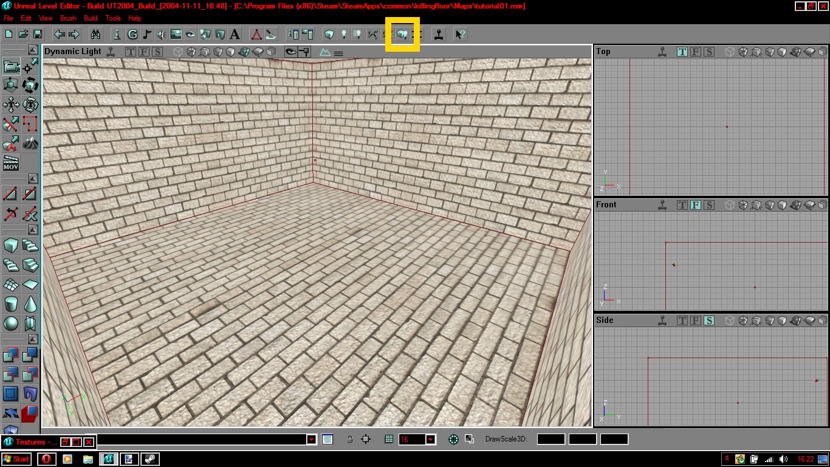Play the map using joystick toolbar icon
The width and height of the screenshot is (830, 467).
coord(438,35)
